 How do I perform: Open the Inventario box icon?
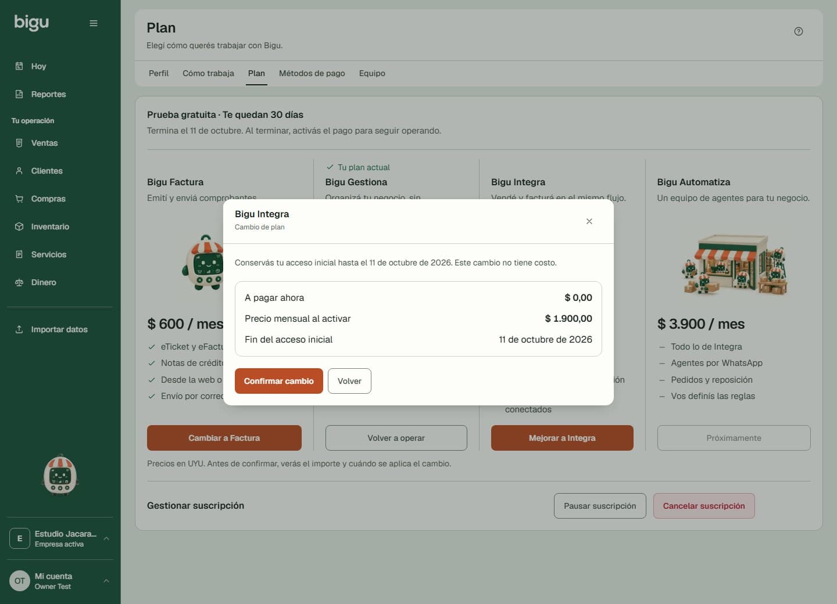(x=19, y=227)
